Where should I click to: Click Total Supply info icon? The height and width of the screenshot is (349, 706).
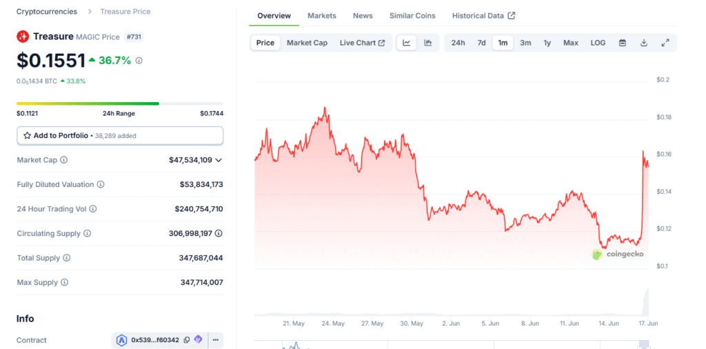(67, 258)
